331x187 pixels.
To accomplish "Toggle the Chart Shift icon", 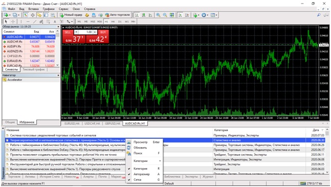I will point(187,15).
